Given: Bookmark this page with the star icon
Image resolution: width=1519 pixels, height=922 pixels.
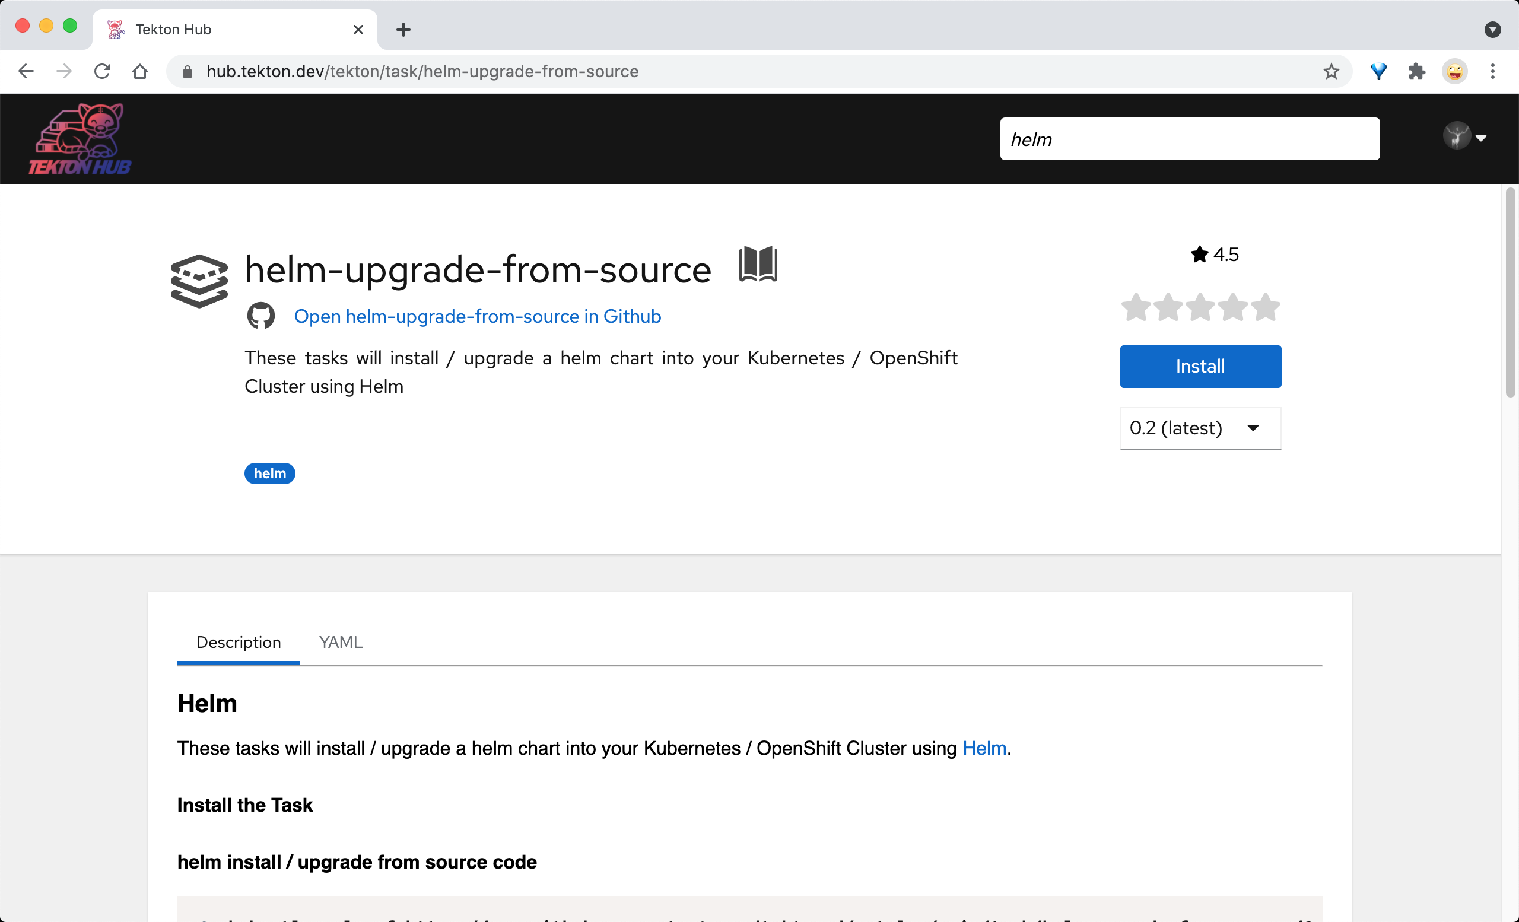Looking at the screenshot, I should [x=1331, y=71].
